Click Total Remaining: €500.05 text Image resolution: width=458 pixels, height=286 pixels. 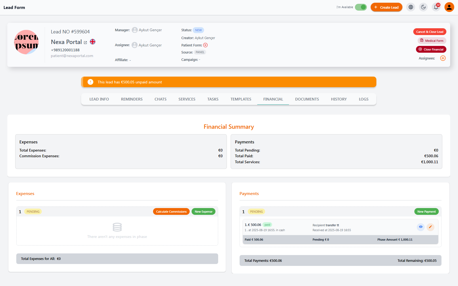pos(417,260)
